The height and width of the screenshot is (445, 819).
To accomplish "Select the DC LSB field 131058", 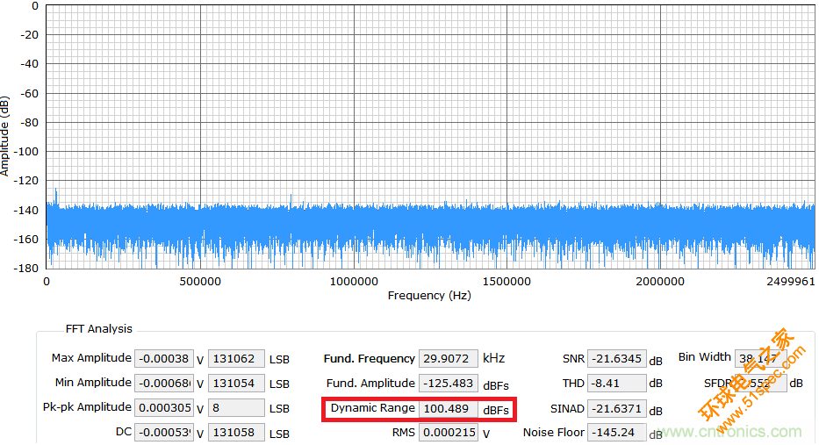I will (x=237, y=433).
